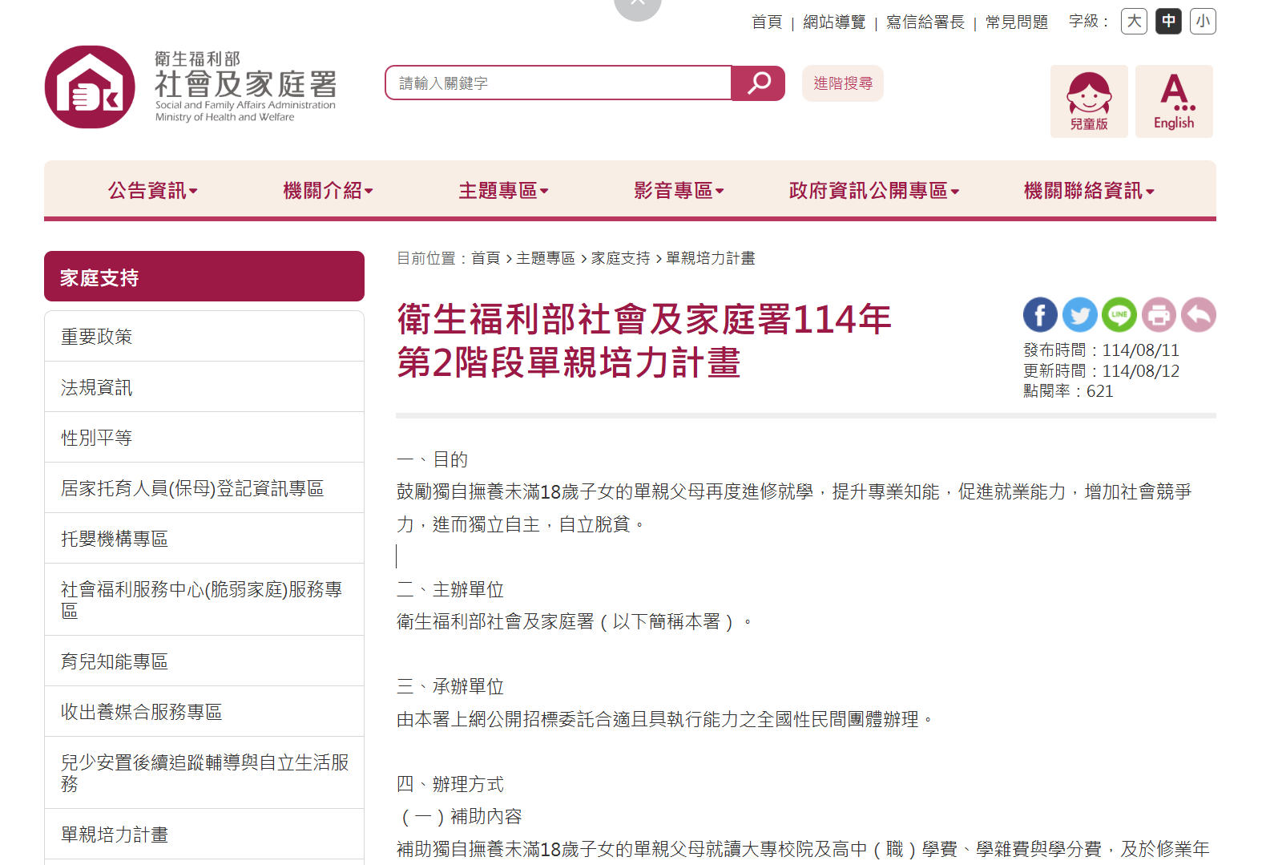Print this page with the printer icon
1270x865 pixels.
pos(1159,315)
